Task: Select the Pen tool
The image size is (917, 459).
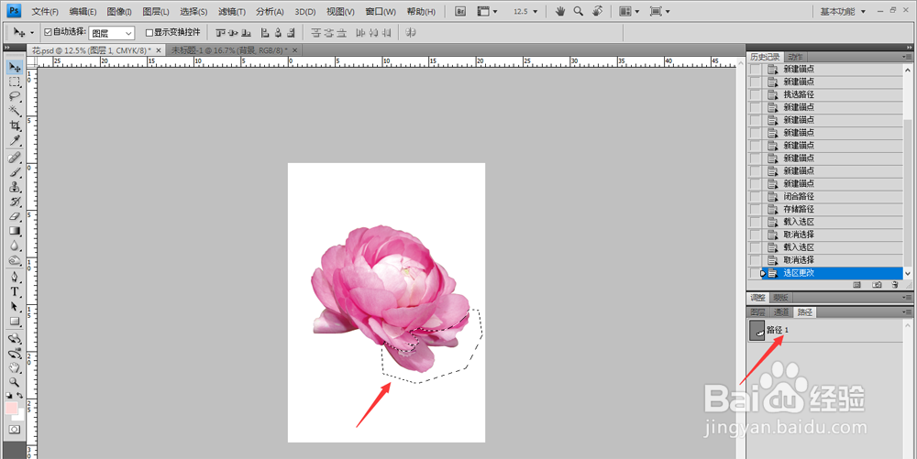Action: coord(15,278)
